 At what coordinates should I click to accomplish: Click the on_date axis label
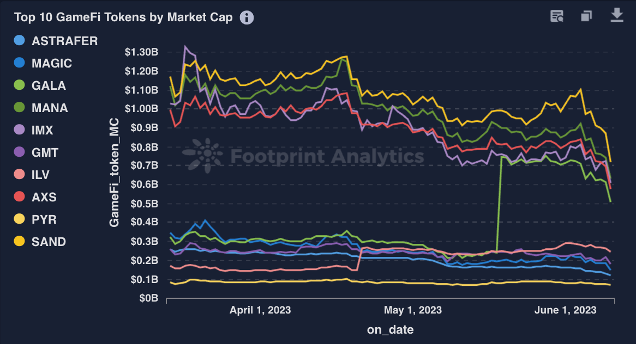(x=391, y=329)
